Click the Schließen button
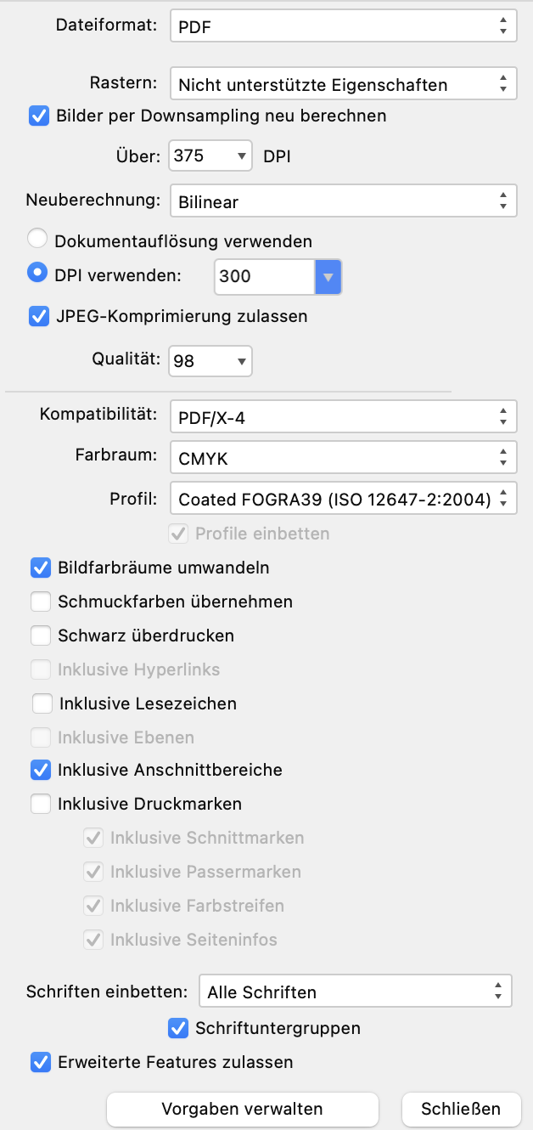The image size is (533, 1130). (x=461, y=1108)
